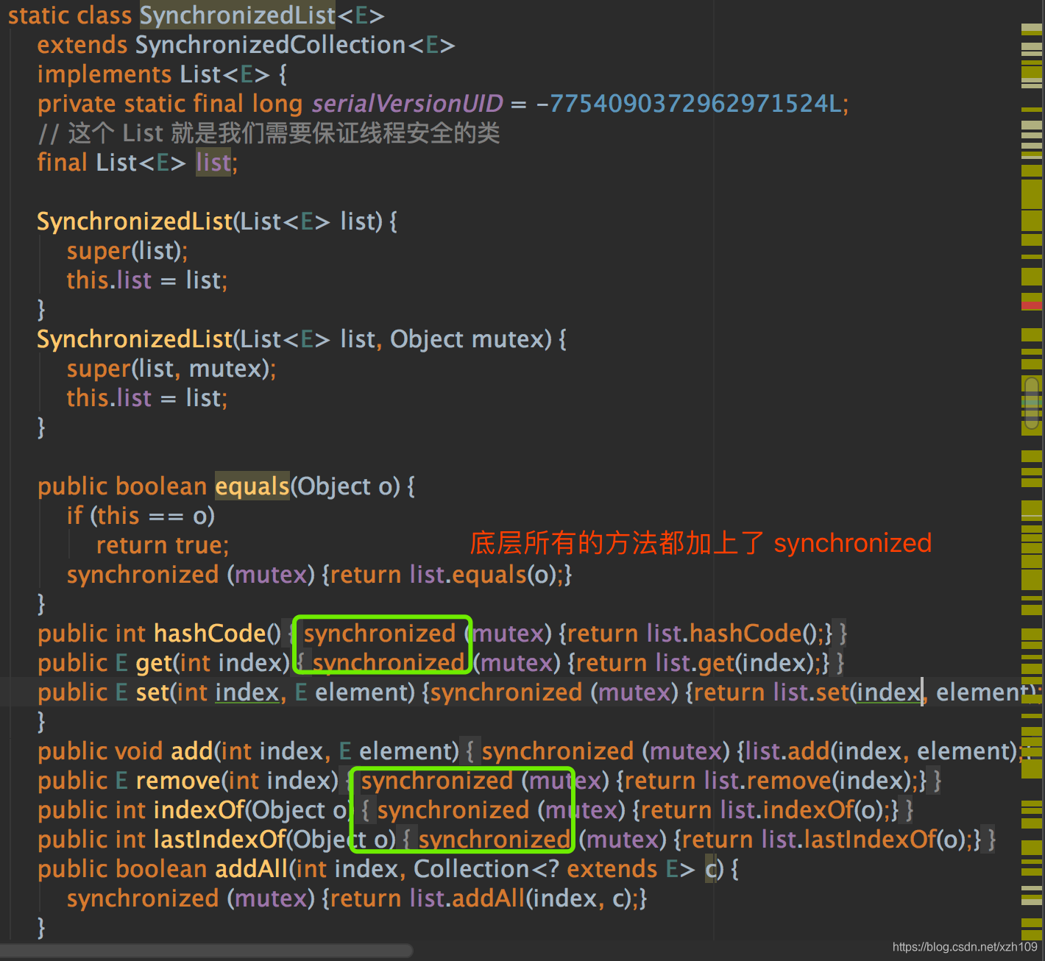Click the list.get(index) call

point(735,663)
